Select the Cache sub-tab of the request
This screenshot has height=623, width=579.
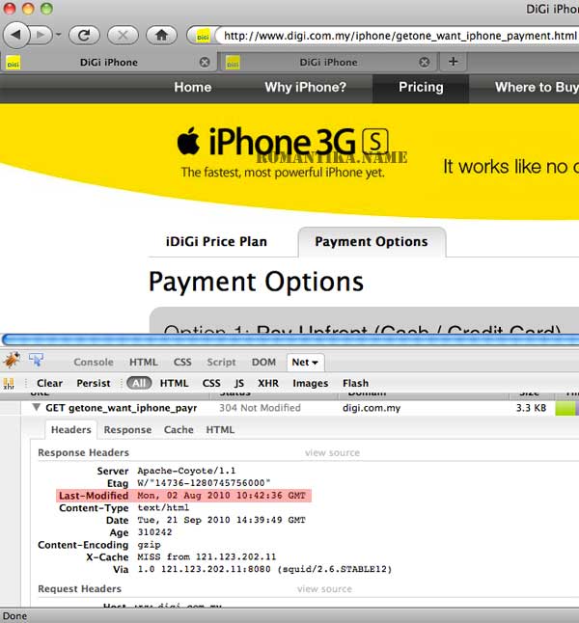pyautogui.click(x=179, y=429)
